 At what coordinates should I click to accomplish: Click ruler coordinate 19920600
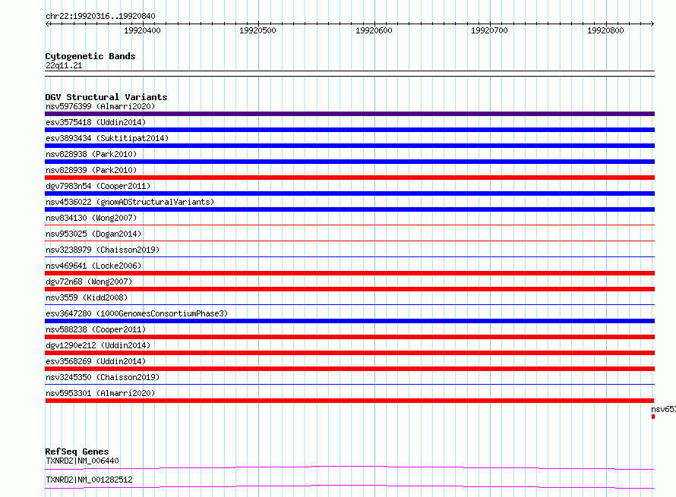(374, 30)
